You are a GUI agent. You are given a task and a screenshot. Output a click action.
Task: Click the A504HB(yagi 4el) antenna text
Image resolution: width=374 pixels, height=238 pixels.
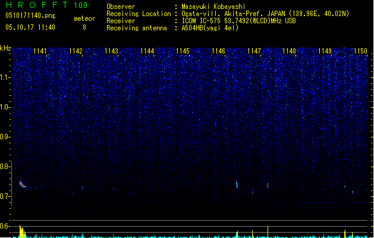click(x=210, y=28)
